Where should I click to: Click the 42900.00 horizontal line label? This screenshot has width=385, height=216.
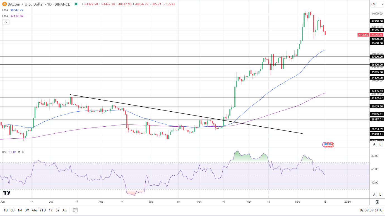[377, 21]
